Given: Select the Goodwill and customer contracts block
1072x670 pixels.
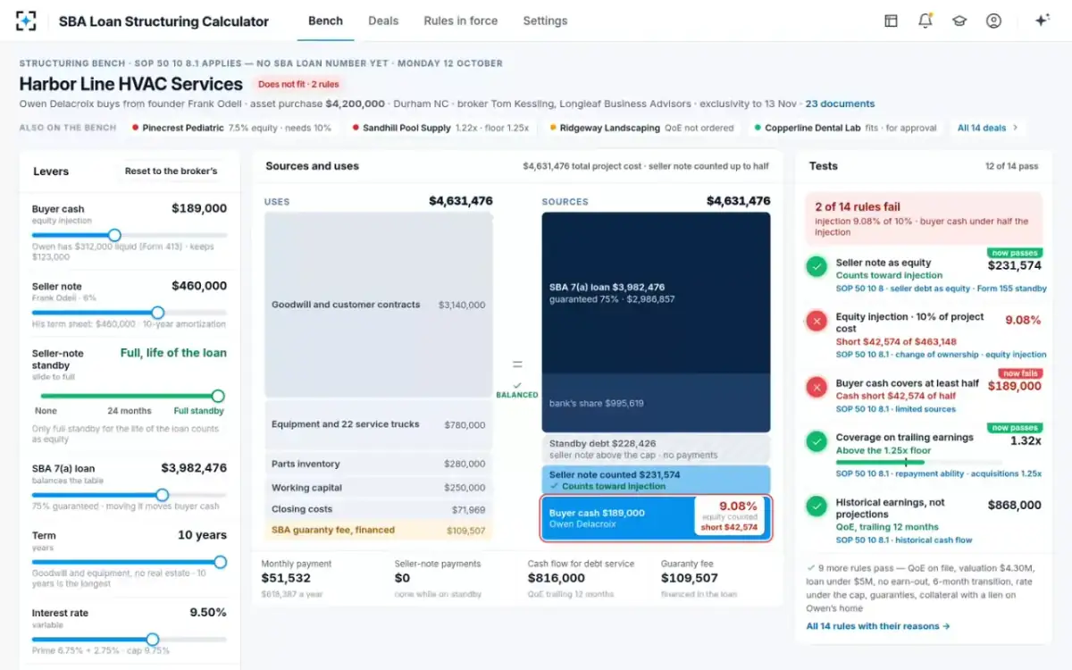Looking at the screenshot, I should [378, 305].
